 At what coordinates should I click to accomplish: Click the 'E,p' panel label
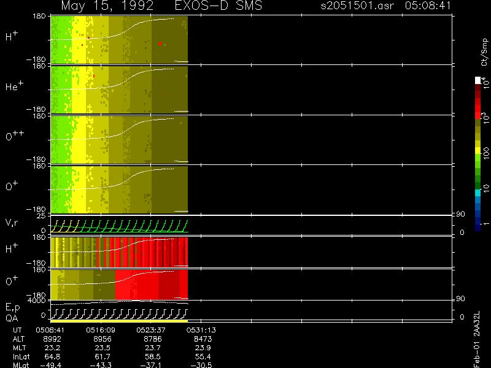click(x=12, y=308)
